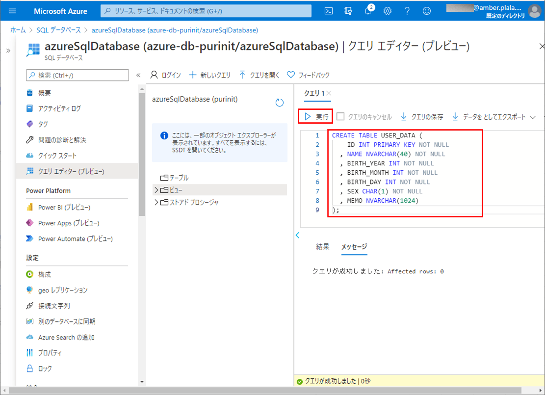Open the Help question mark icon
Screen dimensions: 545x395
tap(407, 11)
